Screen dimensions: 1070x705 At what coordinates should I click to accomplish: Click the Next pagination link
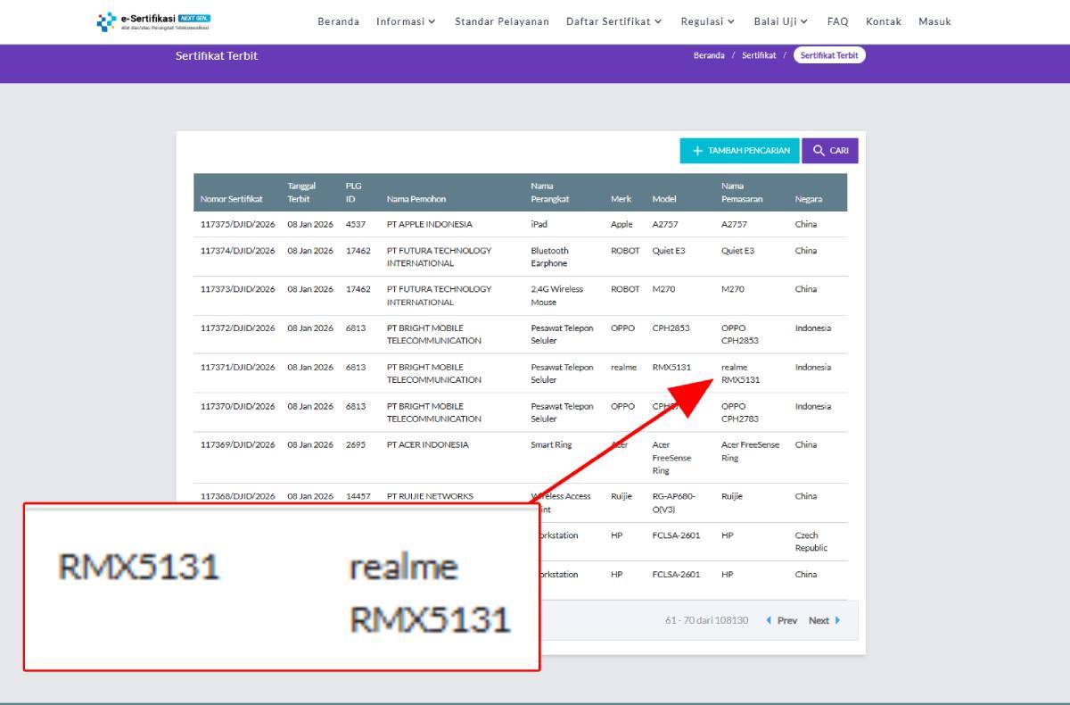(824, 620)
